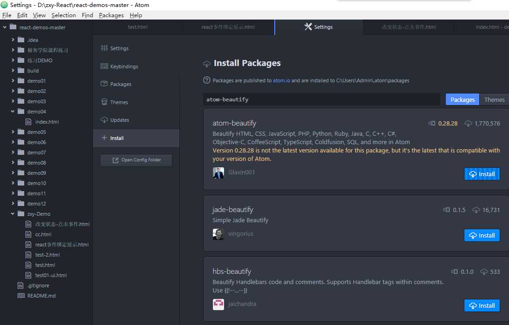Collapse the zxy-Demo folder
The width and height of the screenshot is (509, 325).
(x=13, y=213)
